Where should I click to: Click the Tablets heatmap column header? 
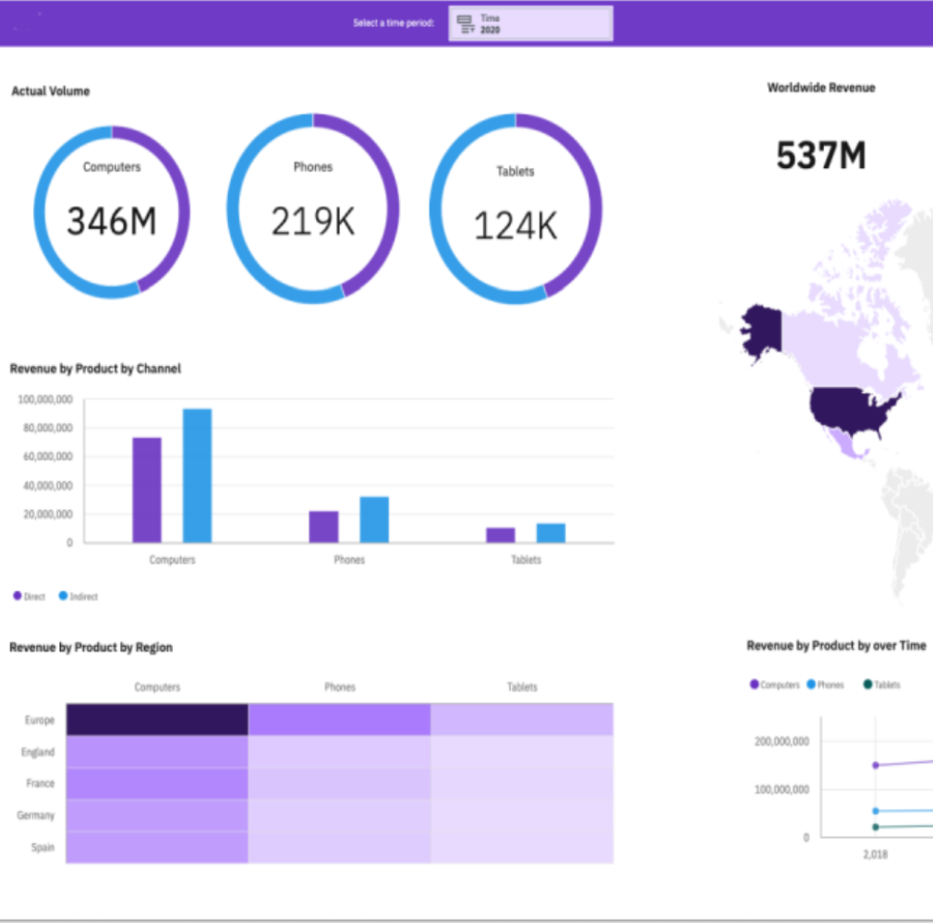pyautogui.click(x=522, y=687)
